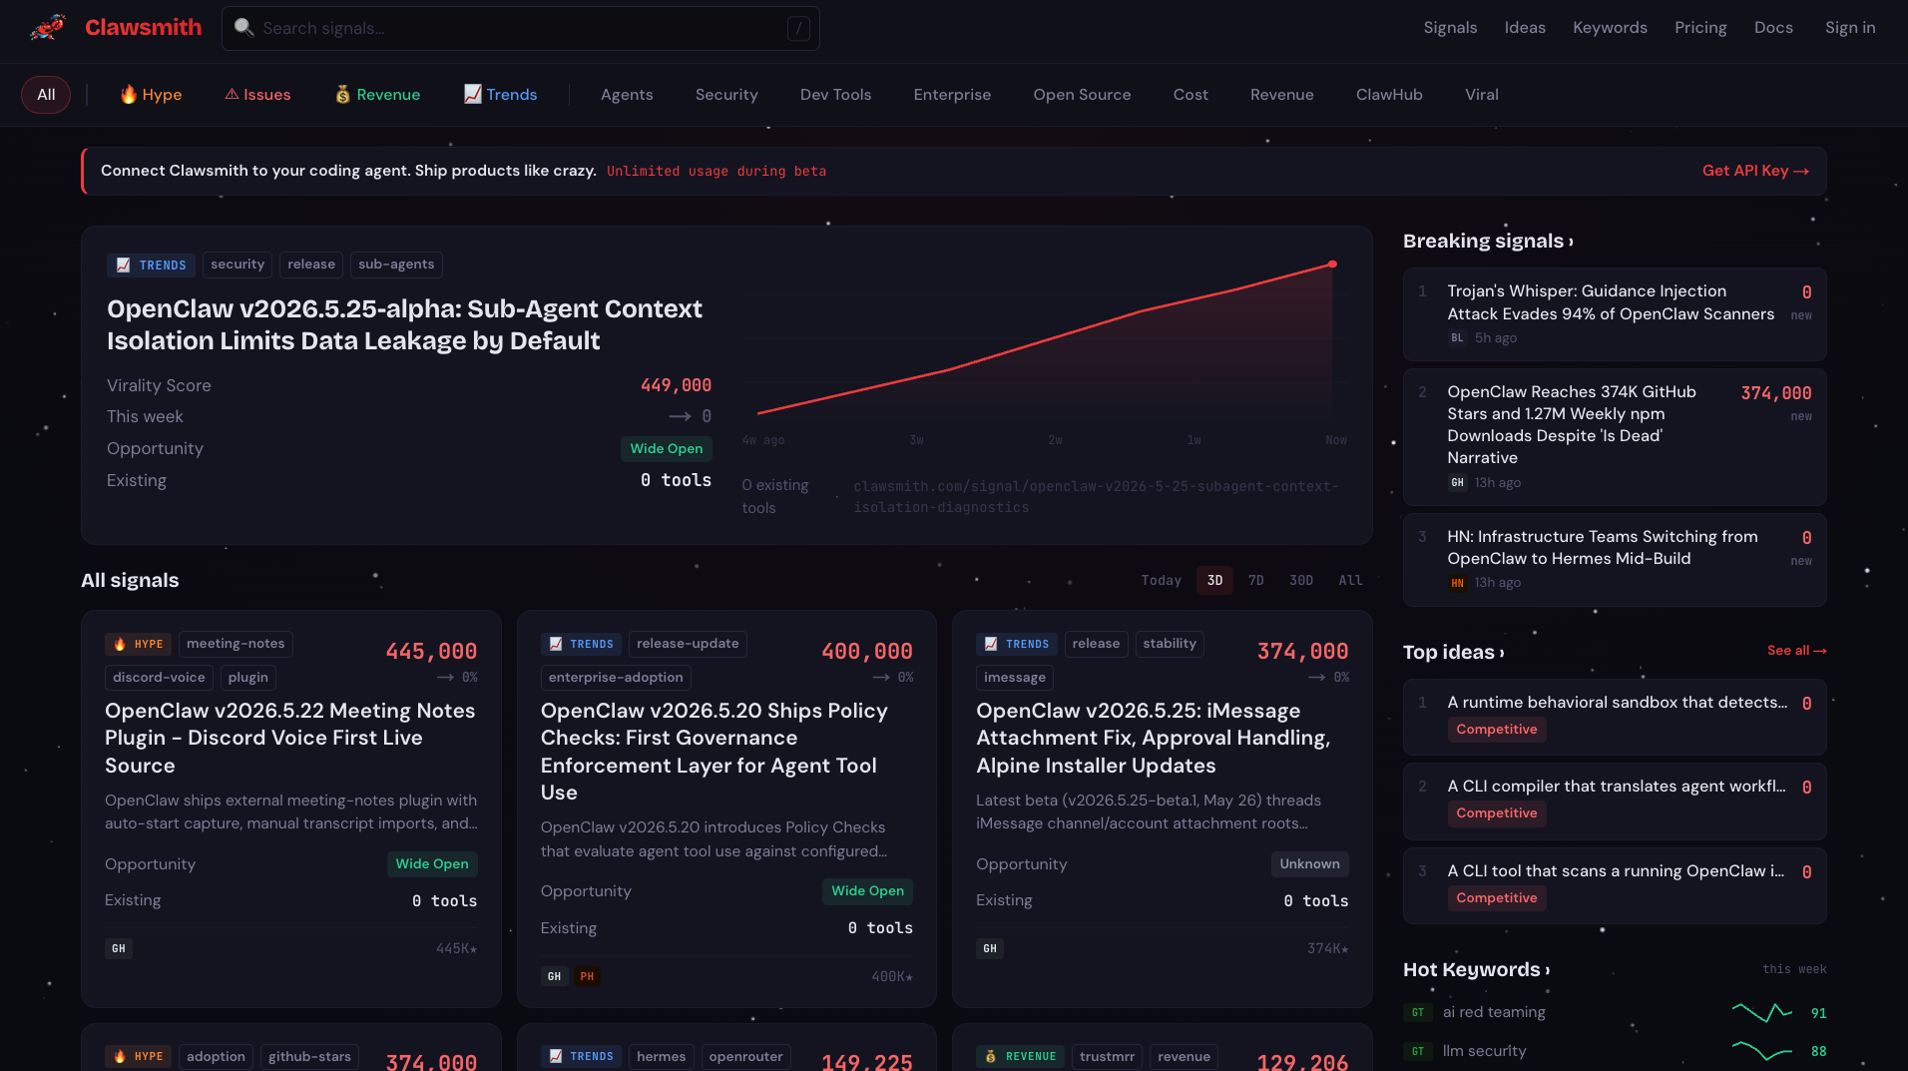Click the featured signal clawsmith.com URL
The width and height of the screenshot is (1908, 1071).
point(1096,497)
